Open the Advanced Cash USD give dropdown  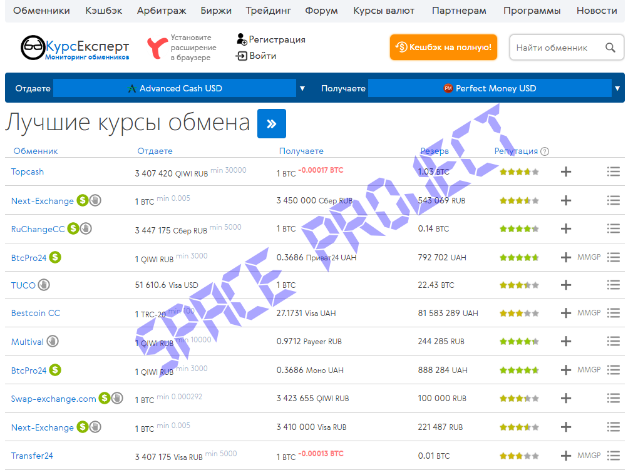(x=175, y=88)
